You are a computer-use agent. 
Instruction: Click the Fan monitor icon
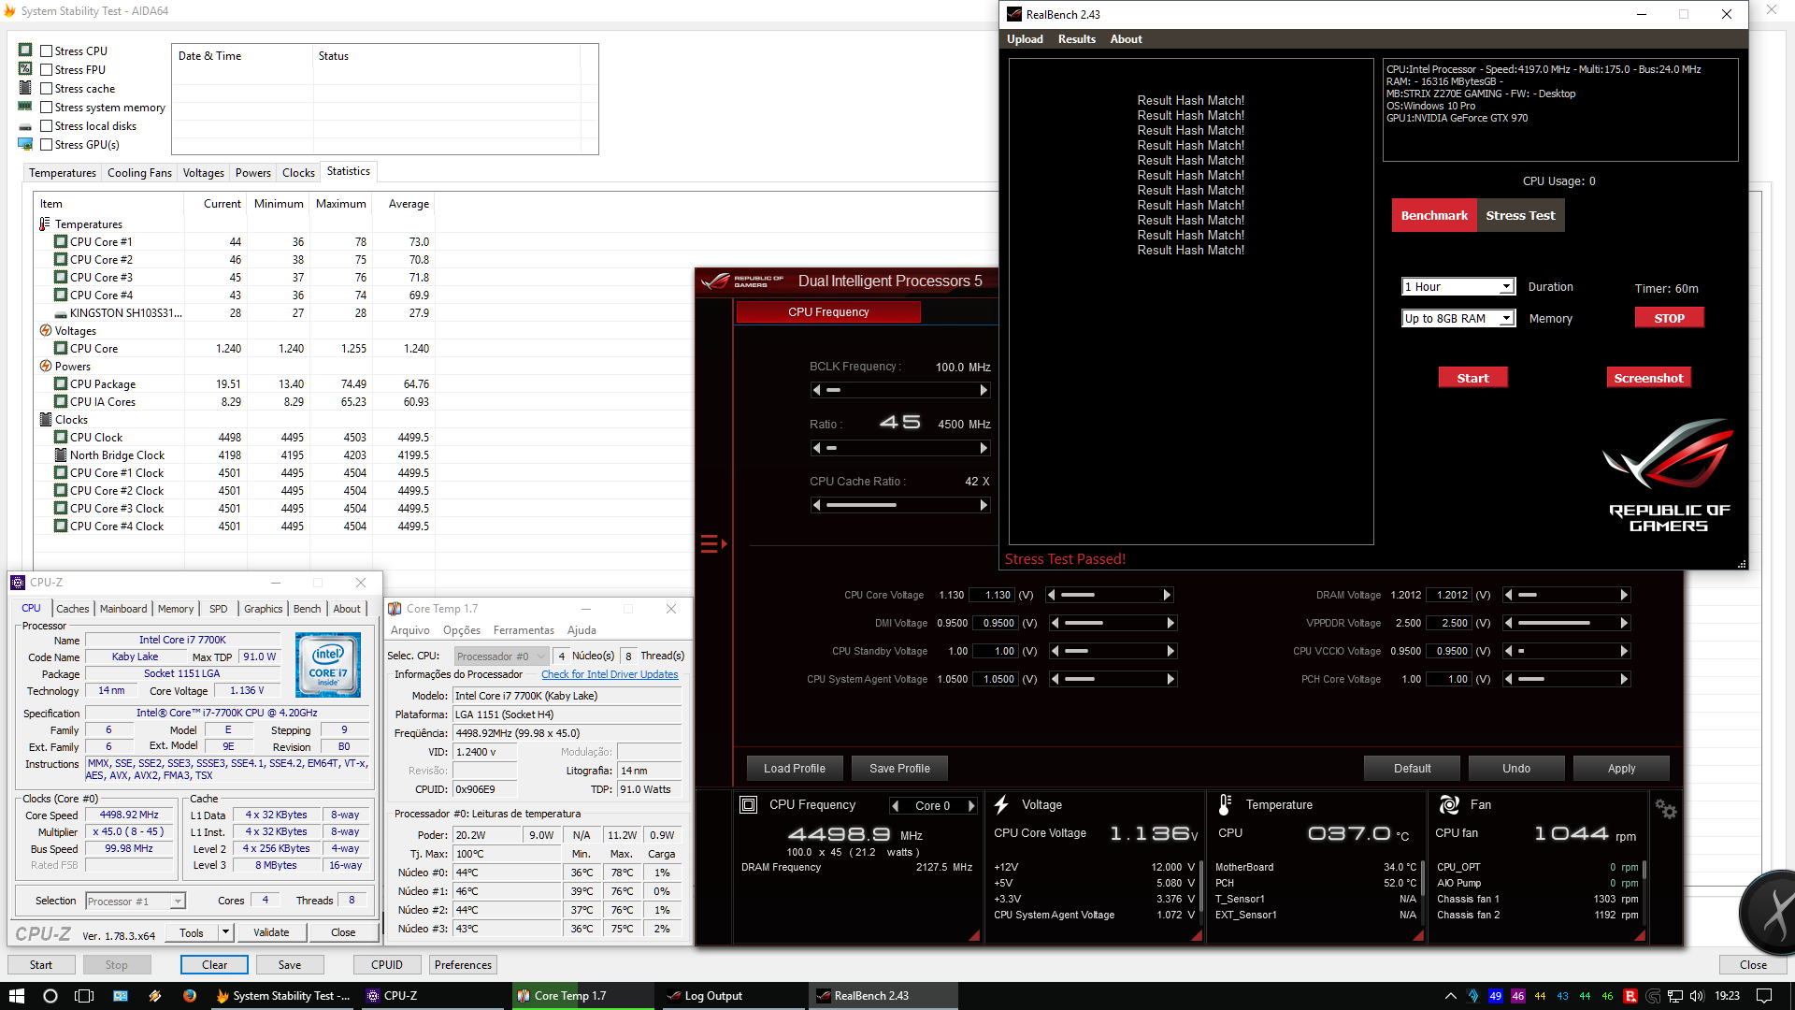1449,805
